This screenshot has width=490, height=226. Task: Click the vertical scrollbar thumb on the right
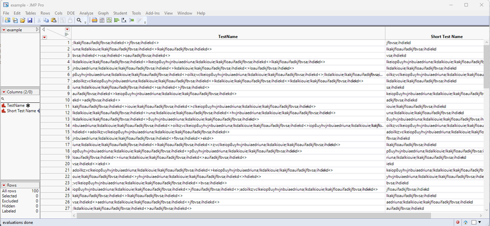(487, 65)
